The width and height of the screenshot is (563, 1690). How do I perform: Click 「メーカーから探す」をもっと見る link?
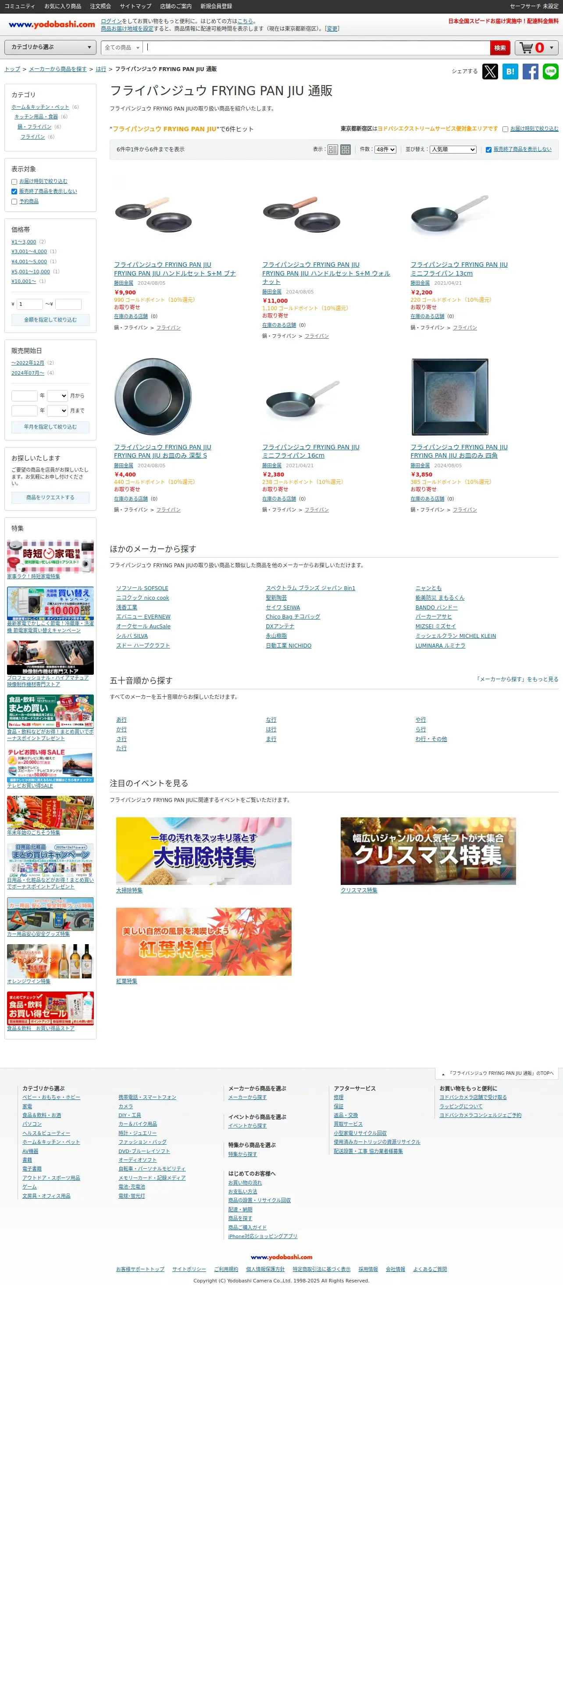click(517, 679)
